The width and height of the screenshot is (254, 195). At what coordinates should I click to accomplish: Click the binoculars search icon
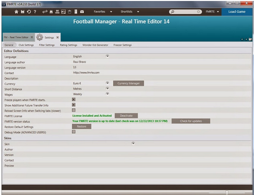51,12
